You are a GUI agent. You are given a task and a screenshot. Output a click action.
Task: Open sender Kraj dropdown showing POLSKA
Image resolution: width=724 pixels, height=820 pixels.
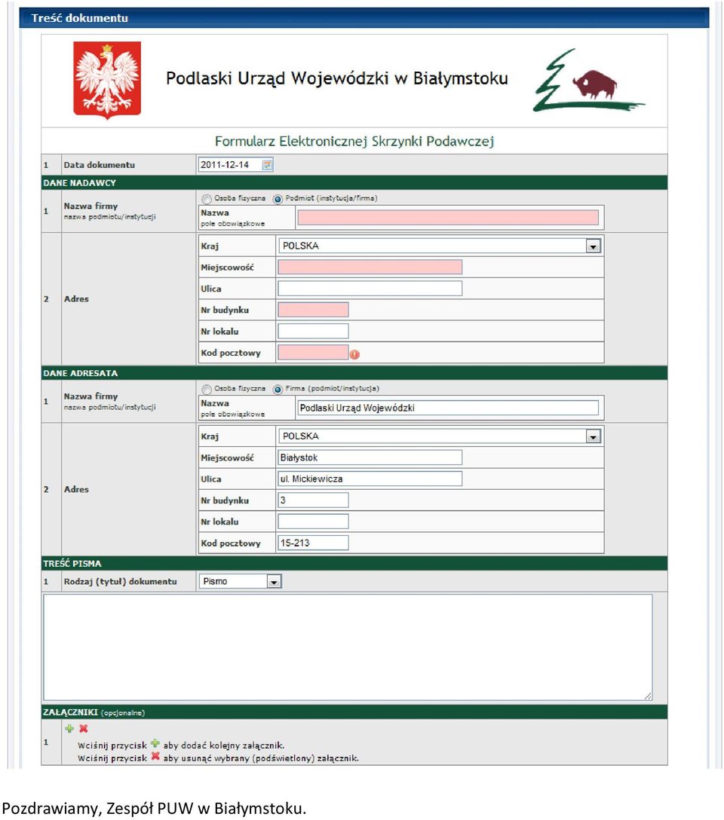click(x=440, y=245)
